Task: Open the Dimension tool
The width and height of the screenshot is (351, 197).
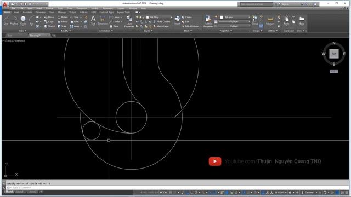Action: point(103,20)
